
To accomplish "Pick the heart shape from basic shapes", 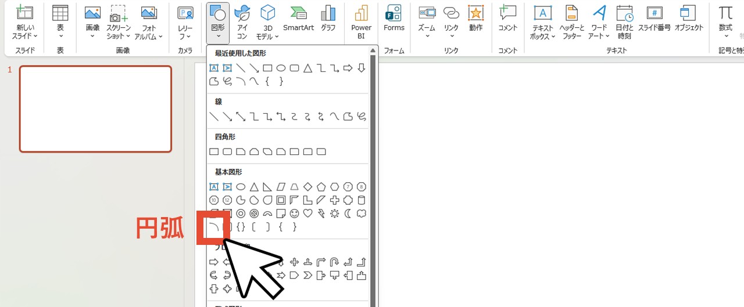I will (307, 214).
